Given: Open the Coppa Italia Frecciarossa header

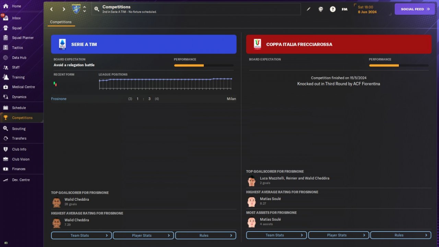Looking at the screenshot, I should (x=339, y=44).
